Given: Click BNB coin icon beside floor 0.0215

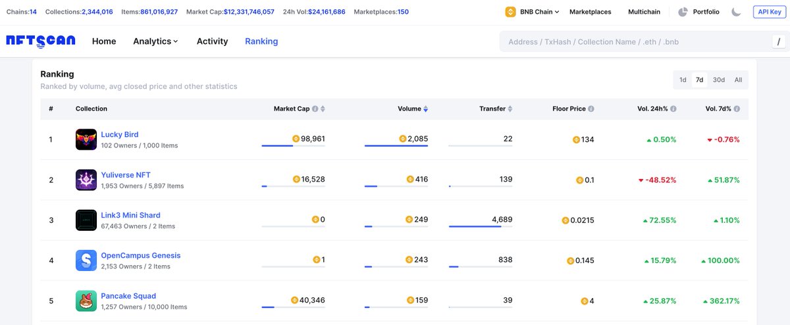Looking at the screenshot, I should pos(566,220).
